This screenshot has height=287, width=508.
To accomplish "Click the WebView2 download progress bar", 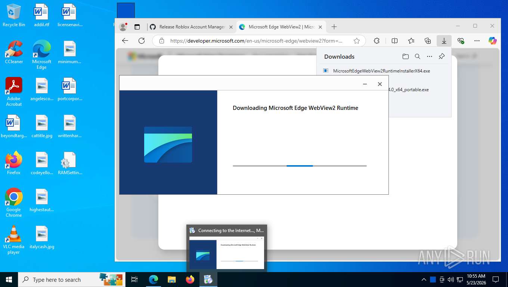I will (x=300, y=166).
